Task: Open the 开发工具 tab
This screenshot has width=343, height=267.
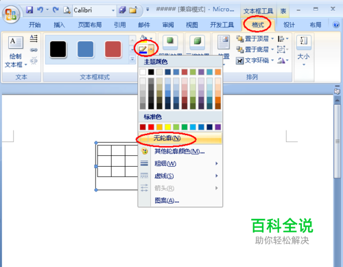Action: point(222,25)
